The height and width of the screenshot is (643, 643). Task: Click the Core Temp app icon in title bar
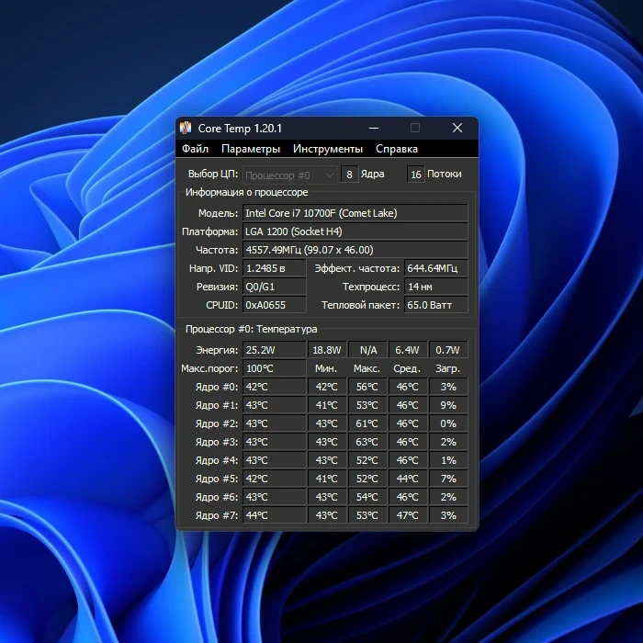tap(186, 128)
